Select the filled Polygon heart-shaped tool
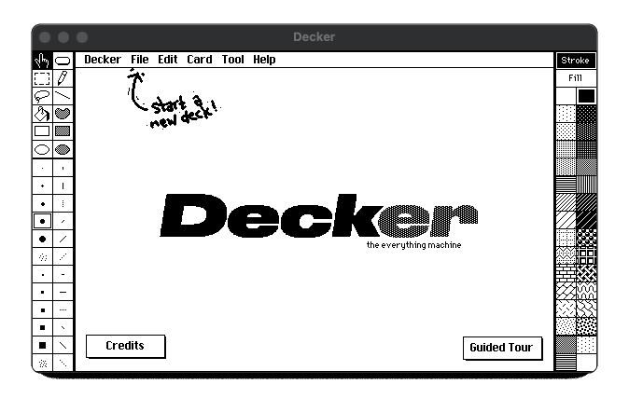Image resolution: width=629 pixels, height=412 pixels. [63, 114]
